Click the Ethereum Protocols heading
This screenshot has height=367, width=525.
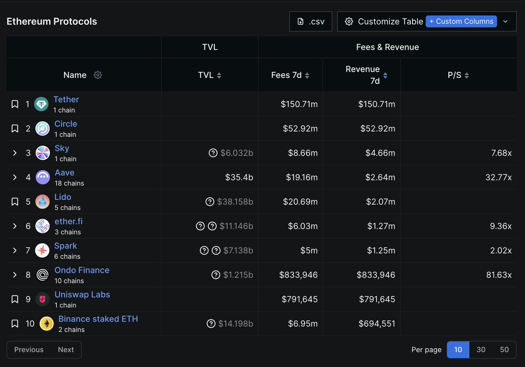[52, 21]
